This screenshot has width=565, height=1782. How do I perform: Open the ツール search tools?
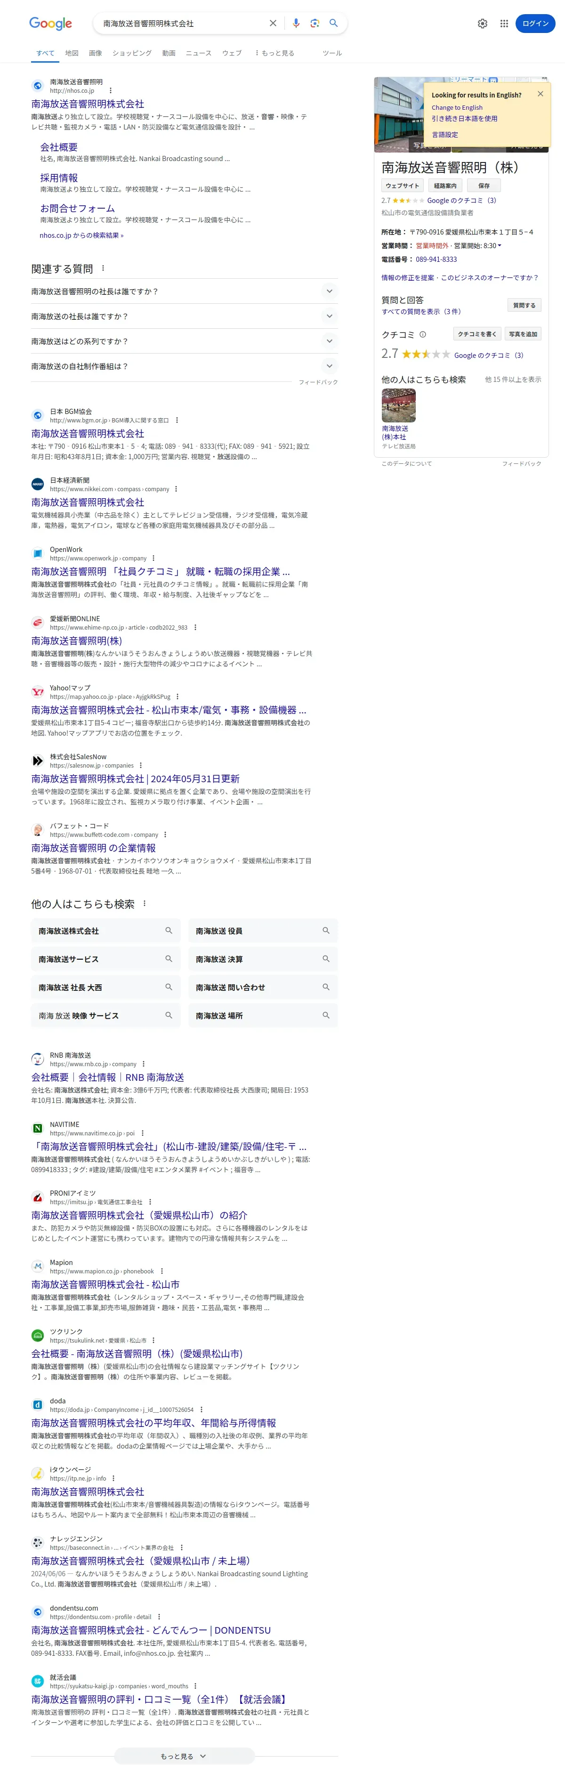coord(332,53)
